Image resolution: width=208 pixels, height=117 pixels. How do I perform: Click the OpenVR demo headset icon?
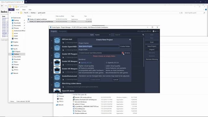(x=57, y=90)
